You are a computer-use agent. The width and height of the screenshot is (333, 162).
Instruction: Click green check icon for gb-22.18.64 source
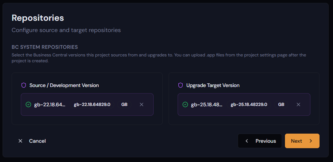28,104
